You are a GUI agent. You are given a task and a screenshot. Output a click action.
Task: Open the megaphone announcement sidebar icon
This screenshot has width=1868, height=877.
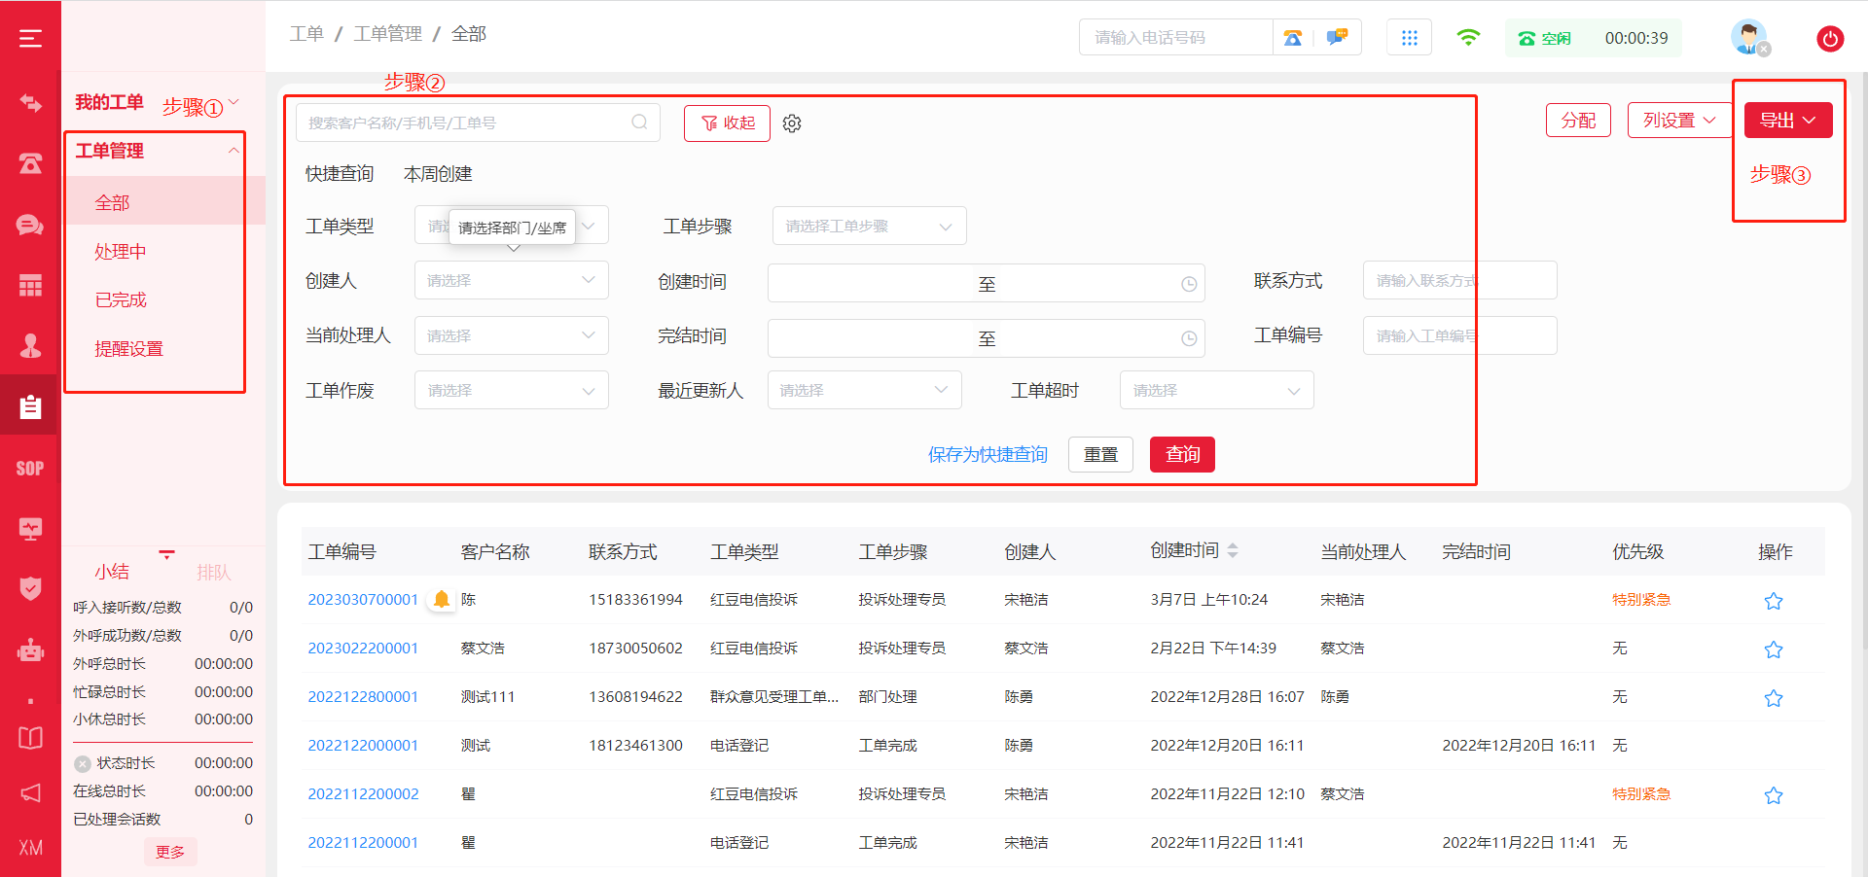click(30, 792)
